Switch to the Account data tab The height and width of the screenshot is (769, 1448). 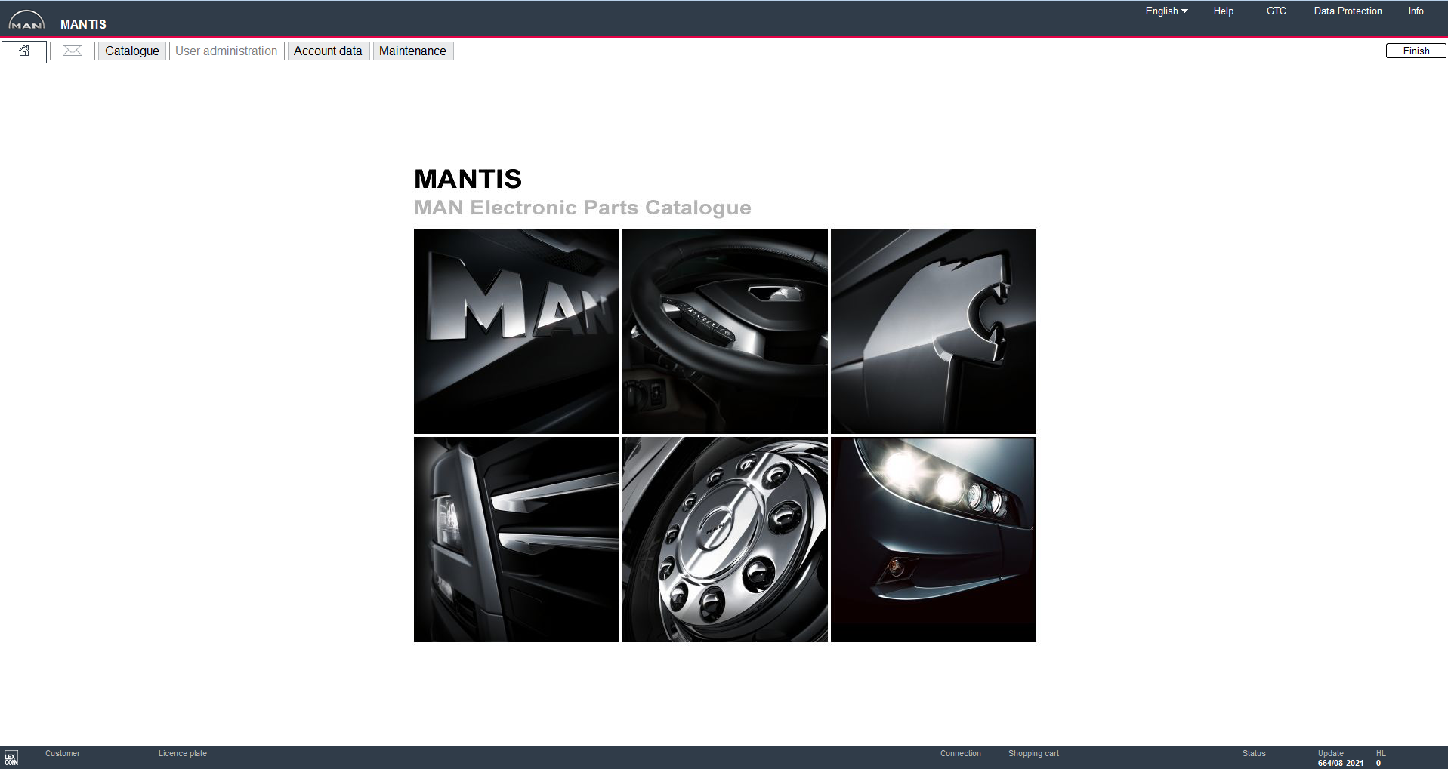[328, 51]
